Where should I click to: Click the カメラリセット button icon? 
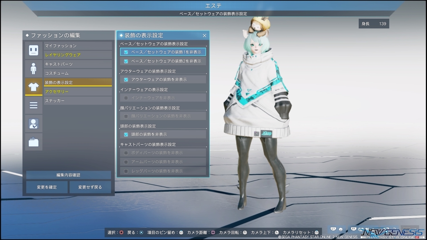316,233
